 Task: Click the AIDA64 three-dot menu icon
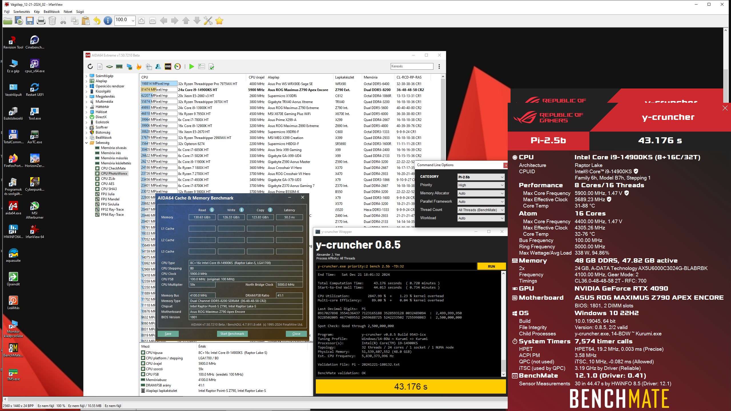click(x=439, y=67)
